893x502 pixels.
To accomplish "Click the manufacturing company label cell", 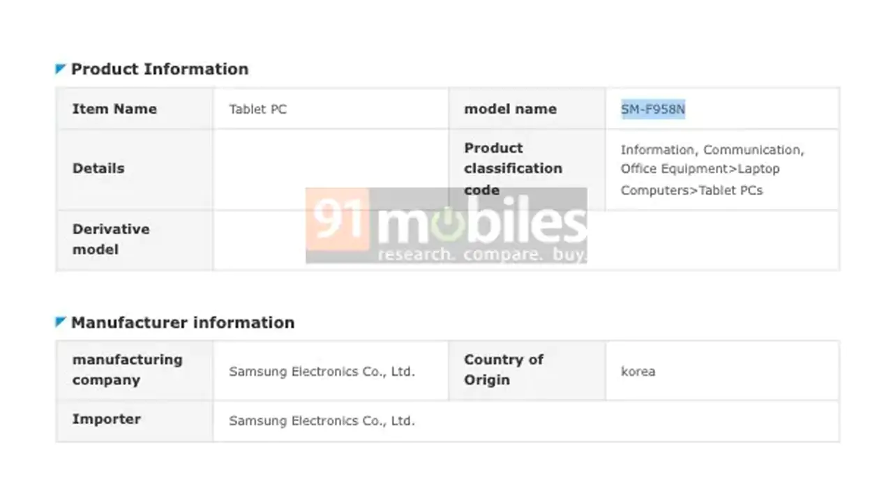I will 135,370.
